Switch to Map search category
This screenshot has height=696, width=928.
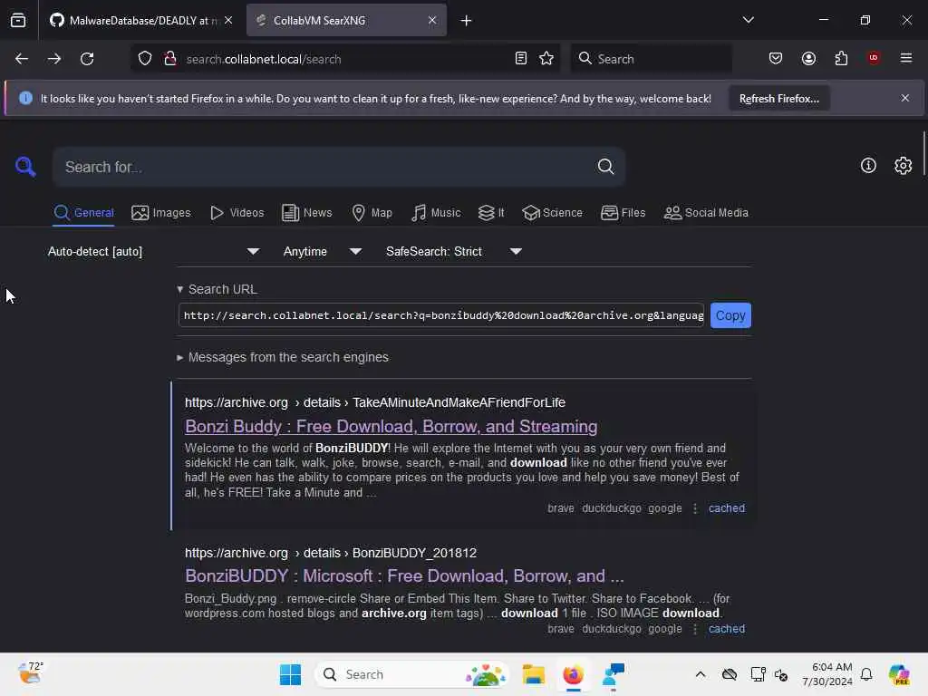click(x=372, y=213)
